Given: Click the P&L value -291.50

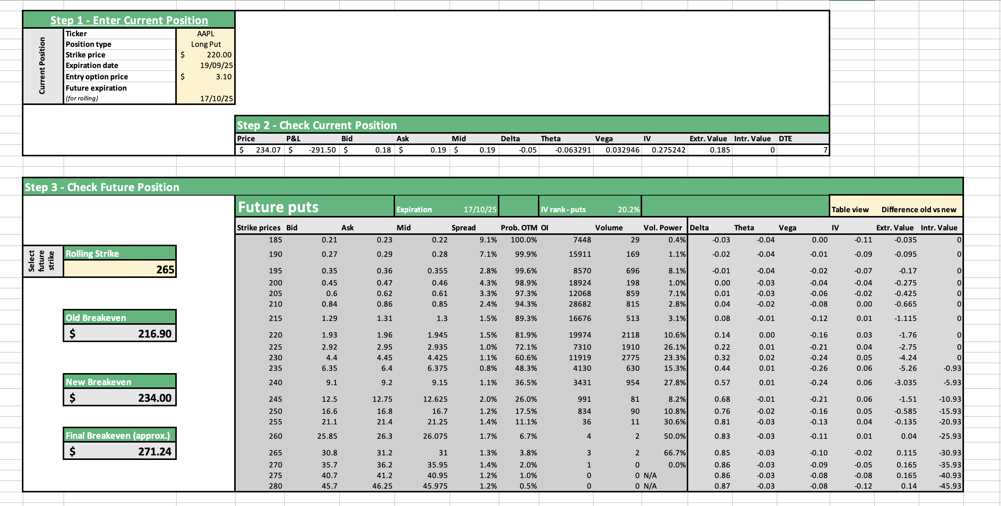Looking at the screenshot, I should pyautogui.click(x=312, y=150).
